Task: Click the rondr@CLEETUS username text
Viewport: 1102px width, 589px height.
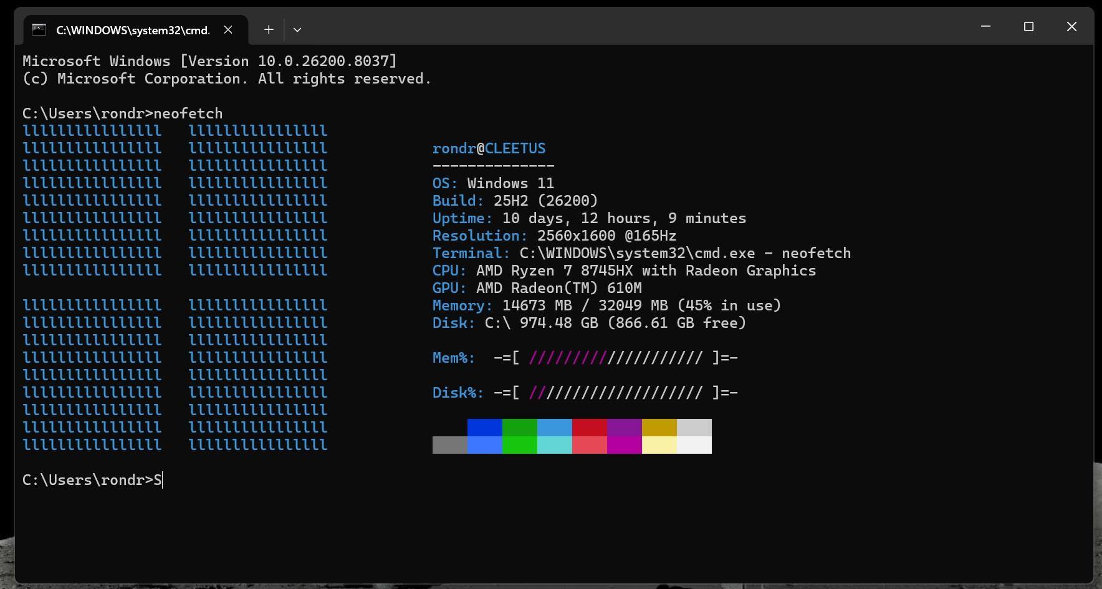Action: pos(489,148)
